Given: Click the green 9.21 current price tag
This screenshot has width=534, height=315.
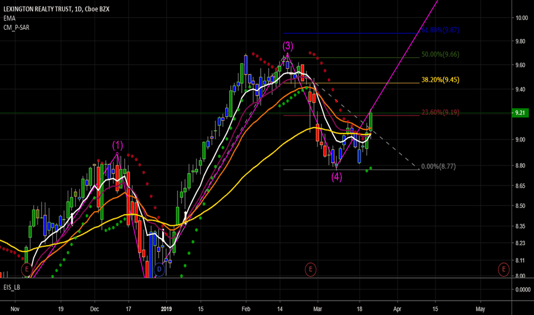Looking at the screenshot, I should click(520, 113).
